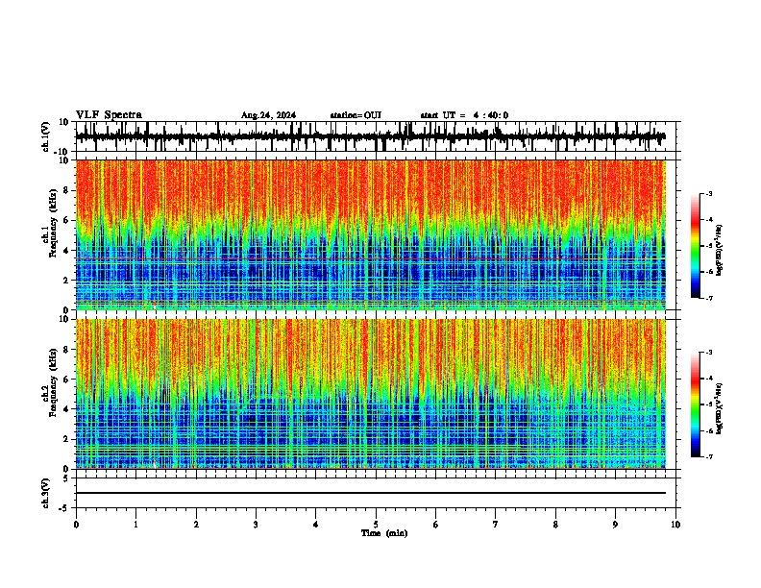Click the "-10" tick of ch.1(V) waveform axis

[x=62, y=152]
